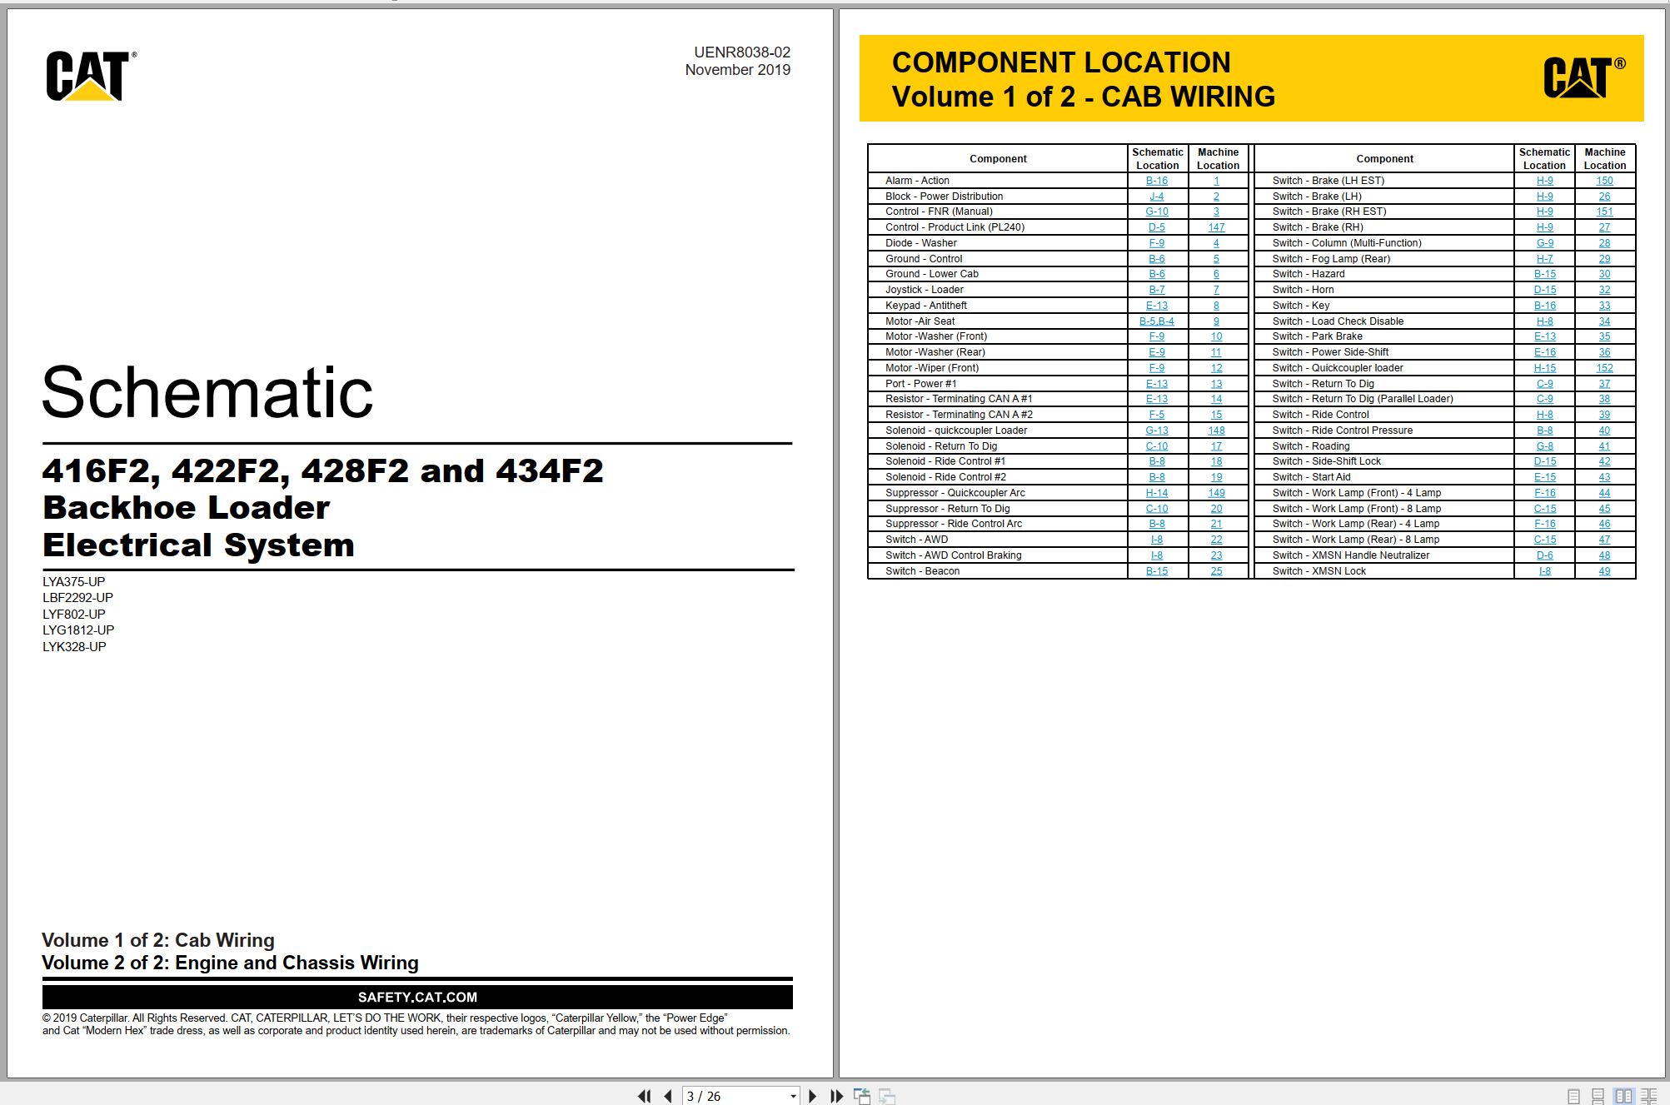Open Switch - Park Brake machine location 35
Screen dimensions: 1670x1105
1604,336
